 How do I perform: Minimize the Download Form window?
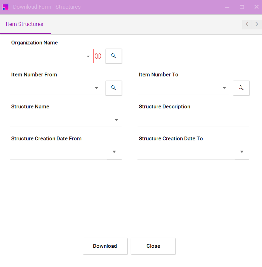227,7
